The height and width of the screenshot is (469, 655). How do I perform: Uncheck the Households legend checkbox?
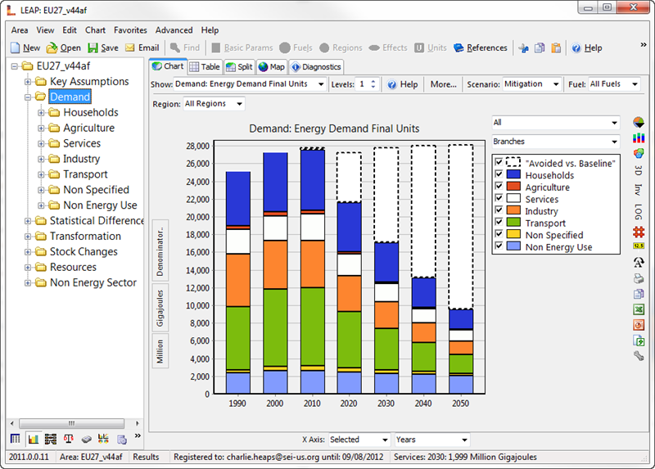(x=499, y=175)
